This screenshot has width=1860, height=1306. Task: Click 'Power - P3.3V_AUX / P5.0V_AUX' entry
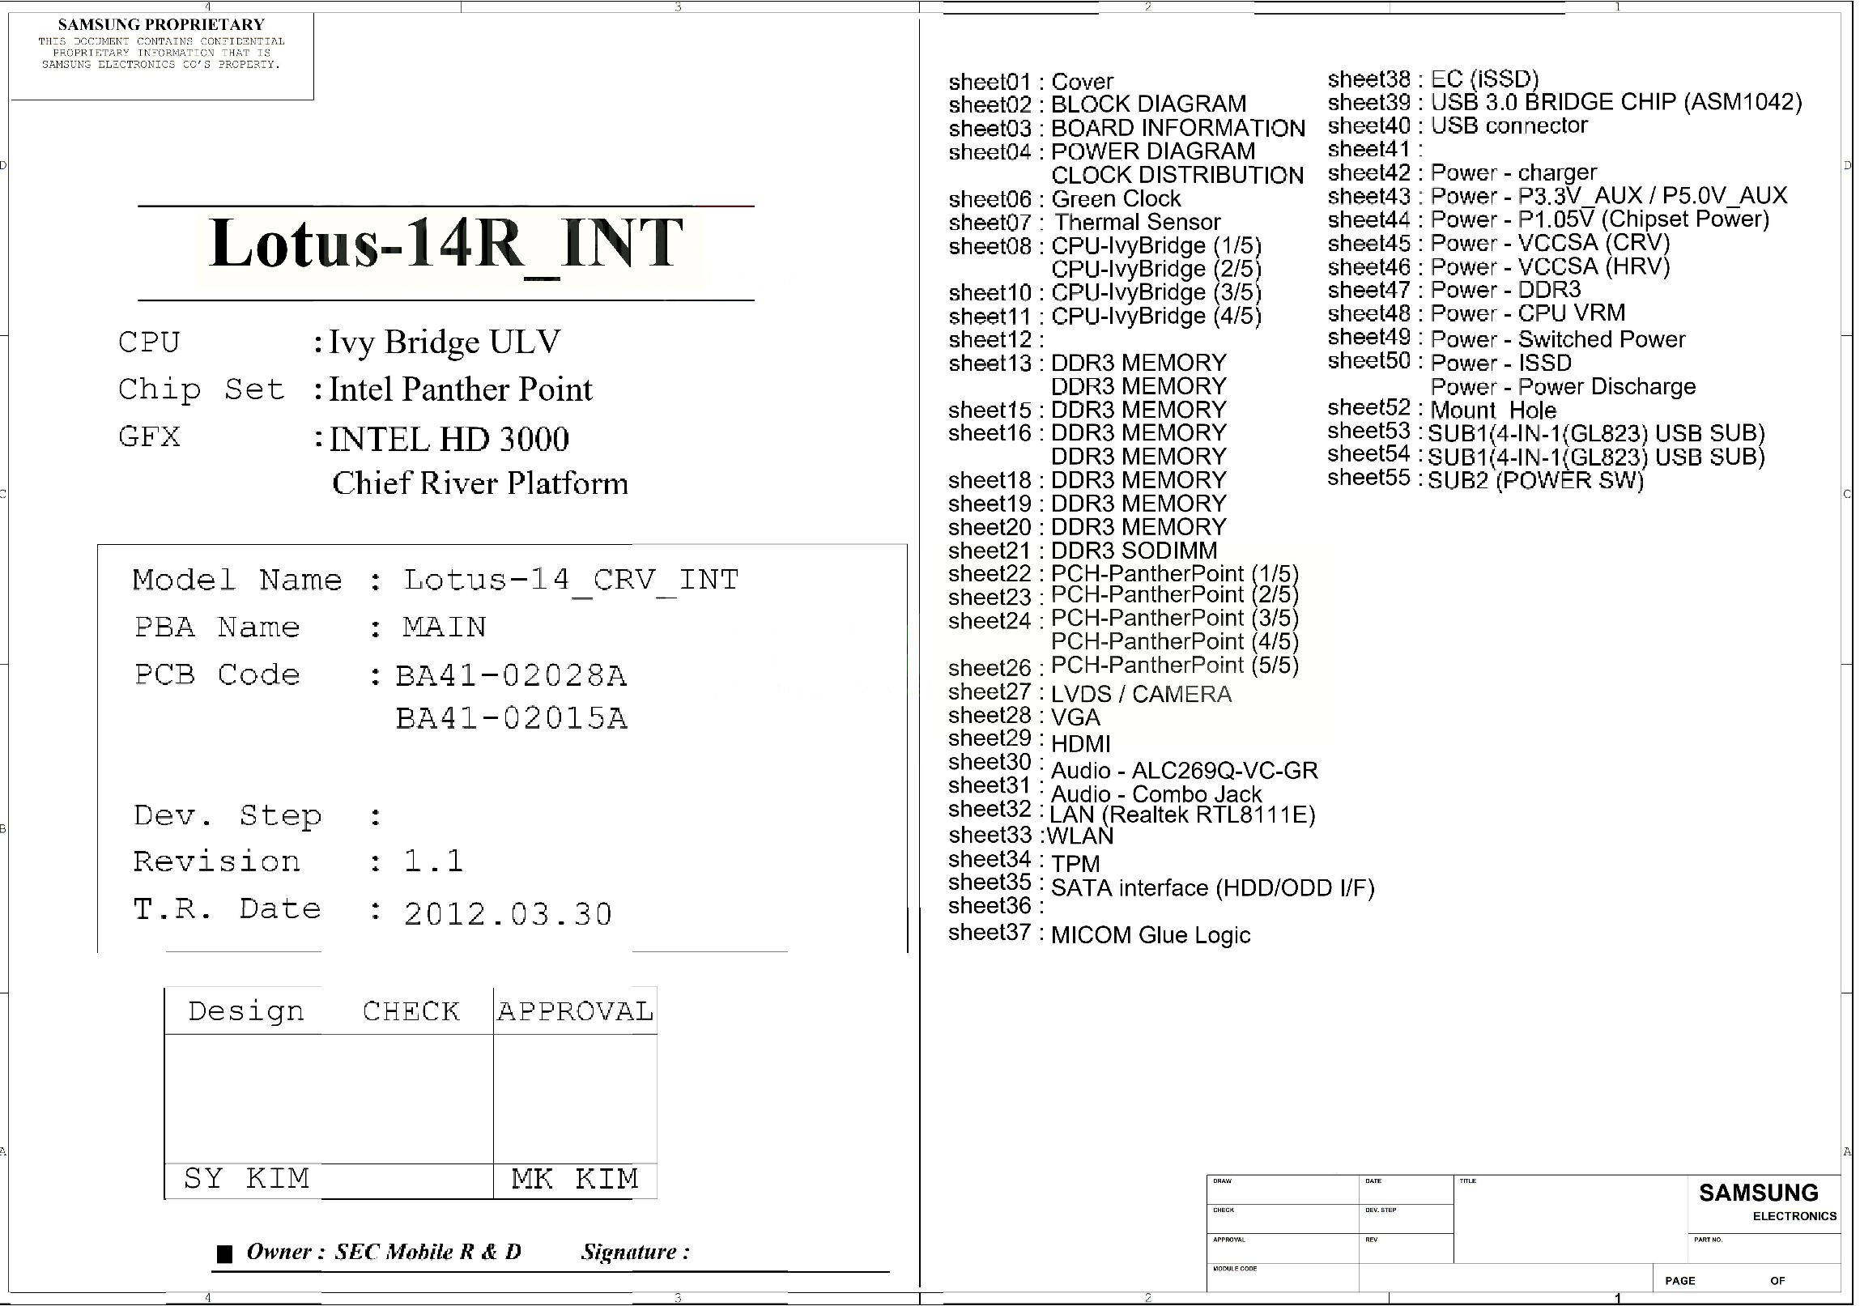(1610, 196)
